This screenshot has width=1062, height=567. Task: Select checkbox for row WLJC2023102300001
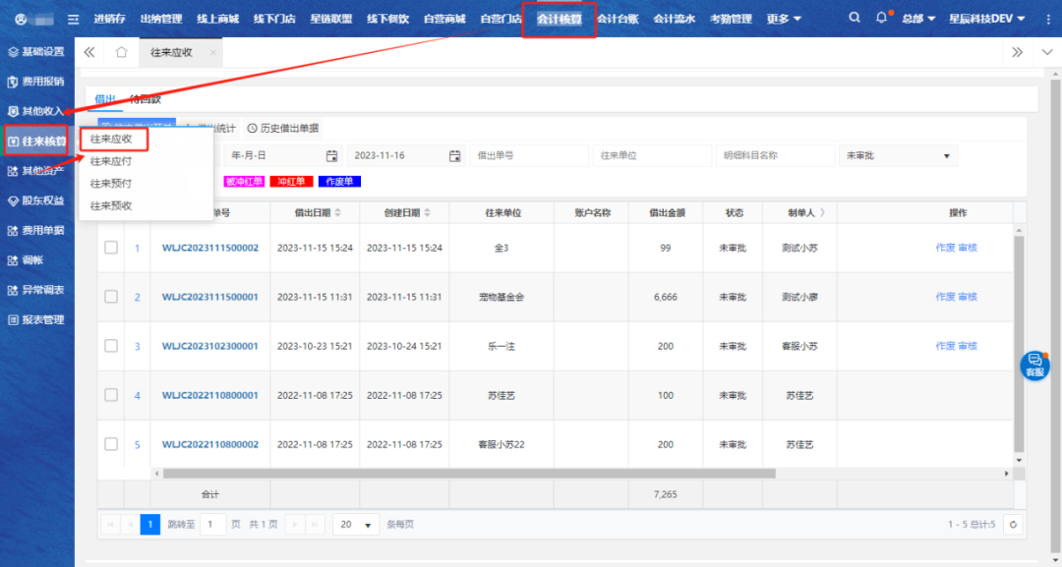[111, 346]
